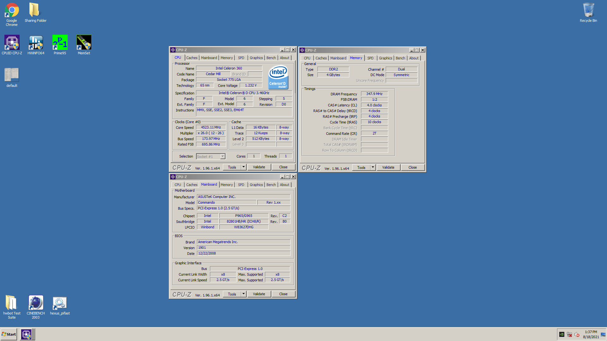Click the Threads count field
This screenshot has width=607, height=341.
[286, 156]
